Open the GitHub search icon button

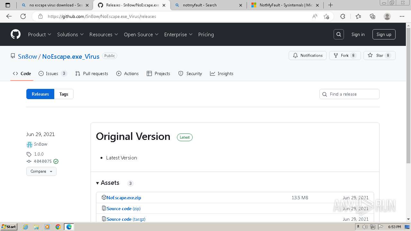coord(339,34)
